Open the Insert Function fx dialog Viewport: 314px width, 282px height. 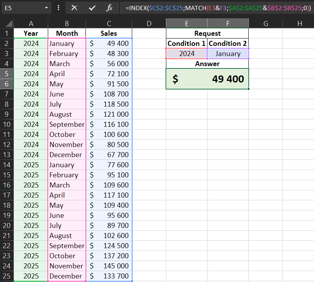point(110,8)
